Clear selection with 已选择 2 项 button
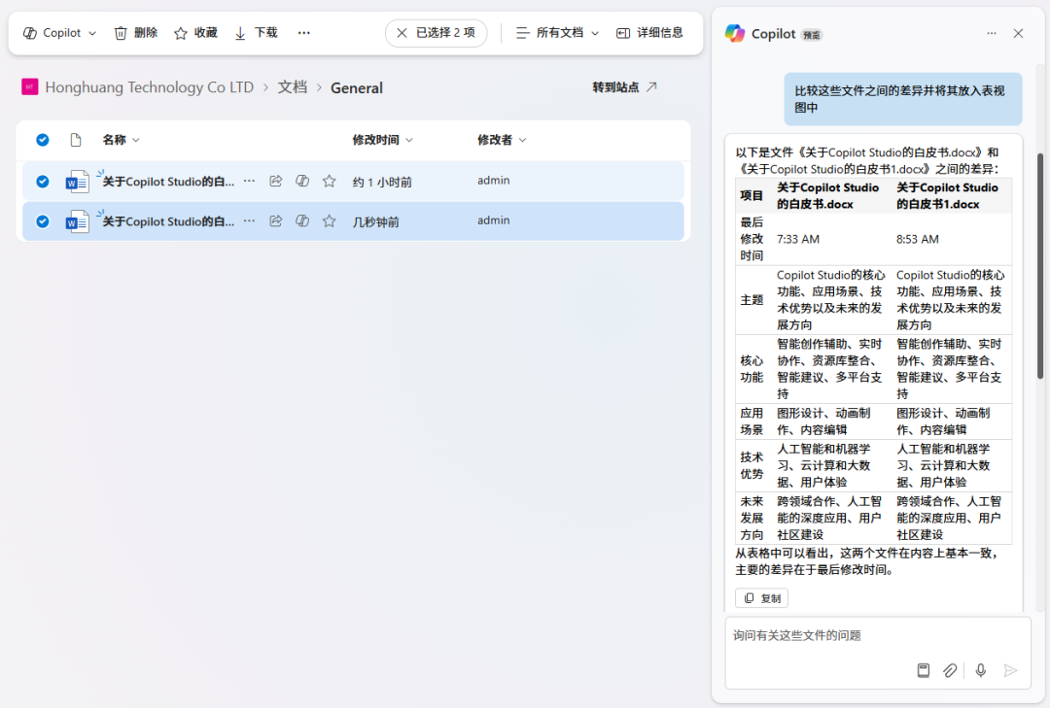This screenshot has height=708, width=1050. pos(436,33)
